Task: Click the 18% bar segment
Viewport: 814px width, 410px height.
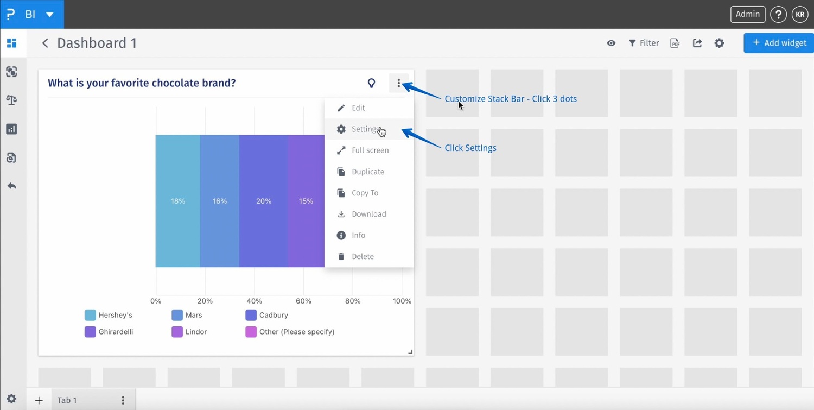Action: coord(178,201)
